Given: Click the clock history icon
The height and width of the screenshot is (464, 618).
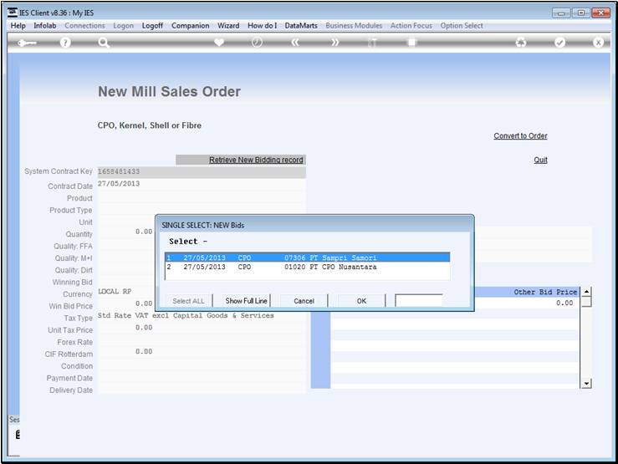Looking at the screenshot, I should click(x=257, y=42).
